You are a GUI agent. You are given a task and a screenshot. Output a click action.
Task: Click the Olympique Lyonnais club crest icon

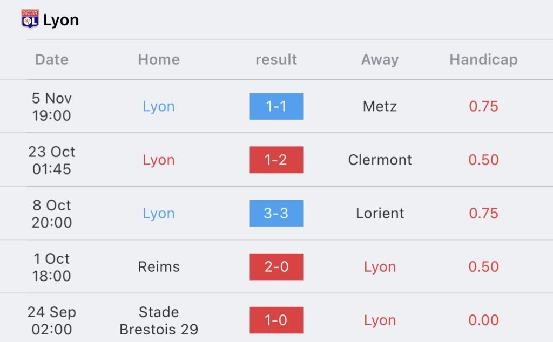30,19
